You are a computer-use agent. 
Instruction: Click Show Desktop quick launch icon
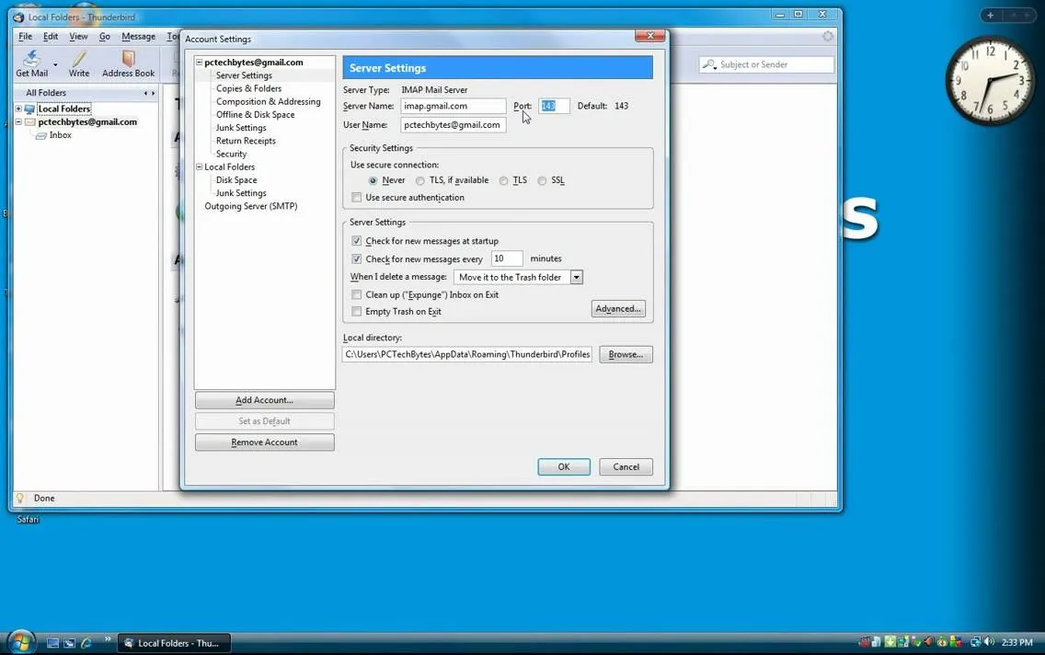[x=52, y=643]
